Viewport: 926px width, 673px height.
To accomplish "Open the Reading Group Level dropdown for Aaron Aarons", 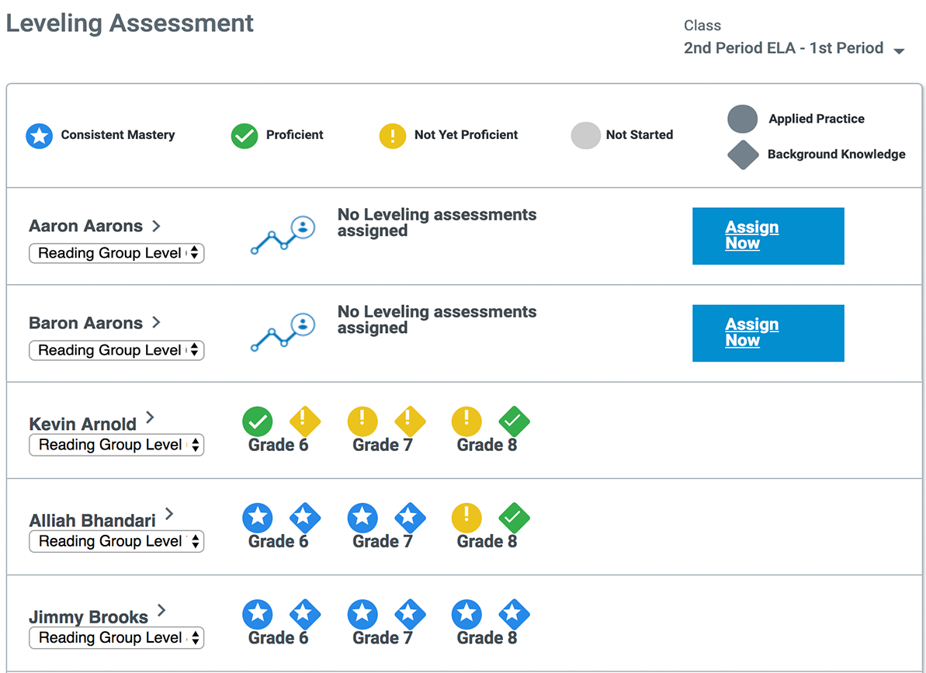I will coord(116,253).
